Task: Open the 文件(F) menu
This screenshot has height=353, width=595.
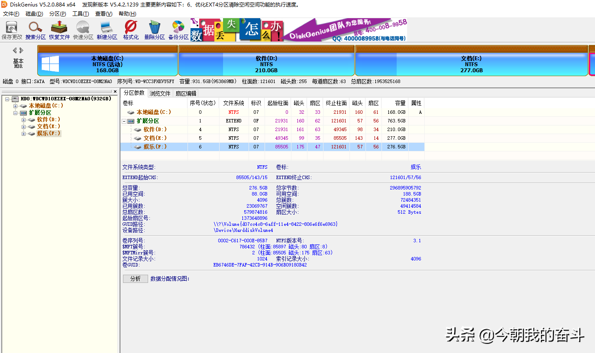Action: point(11,13)
